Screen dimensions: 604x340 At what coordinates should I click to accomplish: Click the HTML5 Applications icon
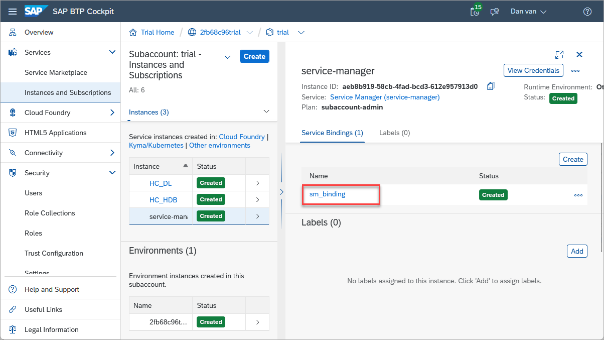pyautogui.click(x=13, y=133)
